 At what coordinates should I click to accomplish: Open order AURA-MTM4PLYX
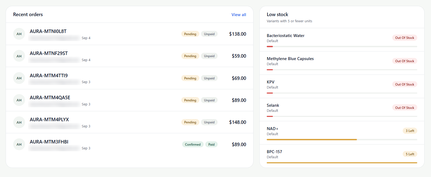130,122
